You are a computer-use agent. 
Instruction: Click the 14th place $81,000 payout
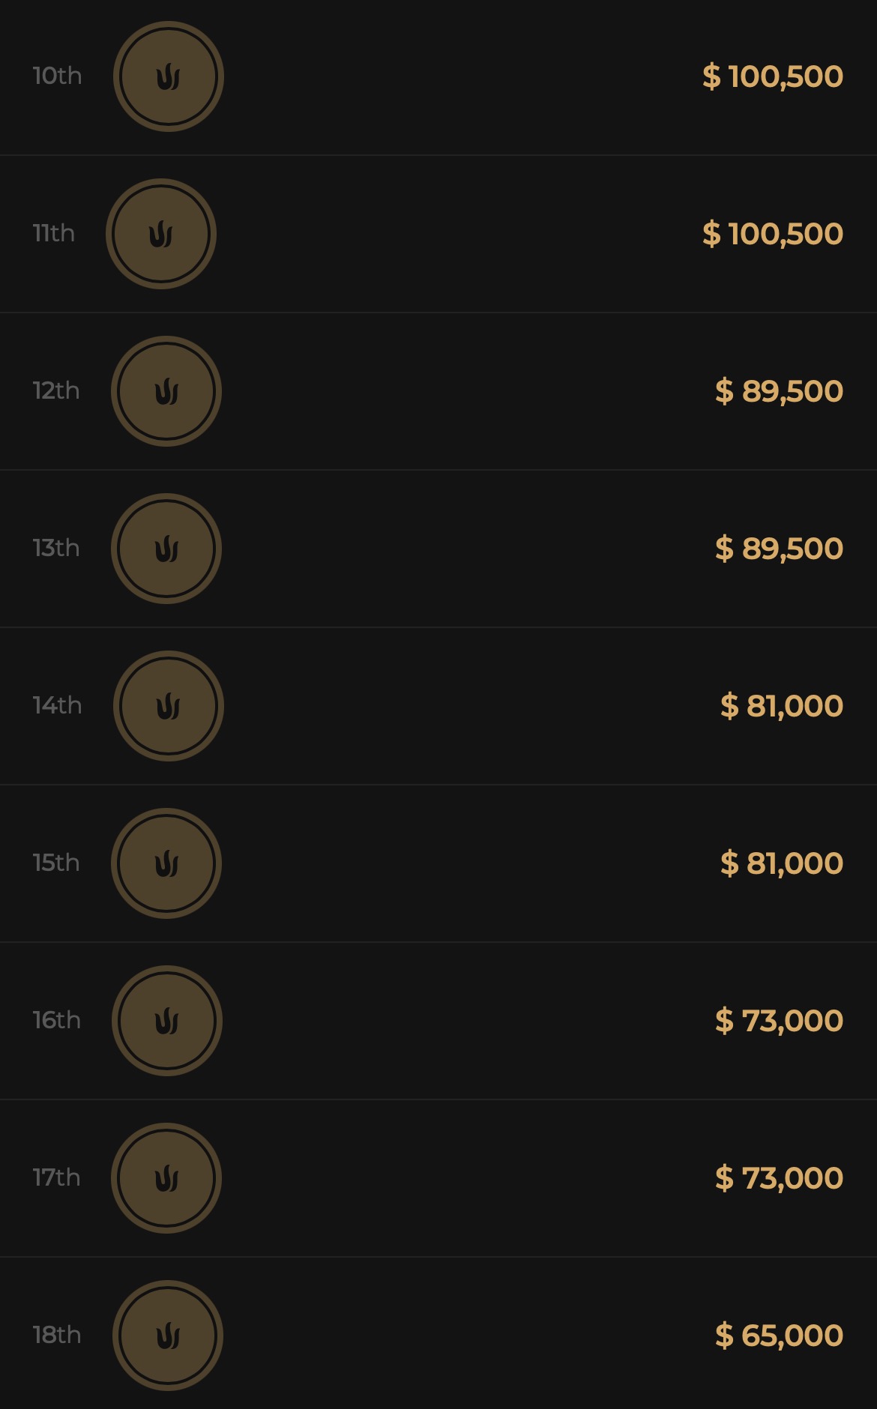782,706
